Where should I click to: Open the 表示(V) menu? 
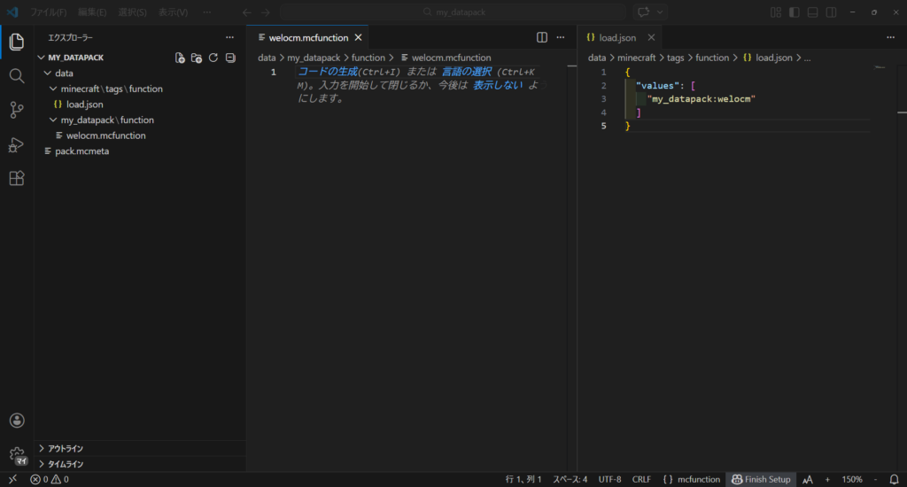tap(173, 12)
